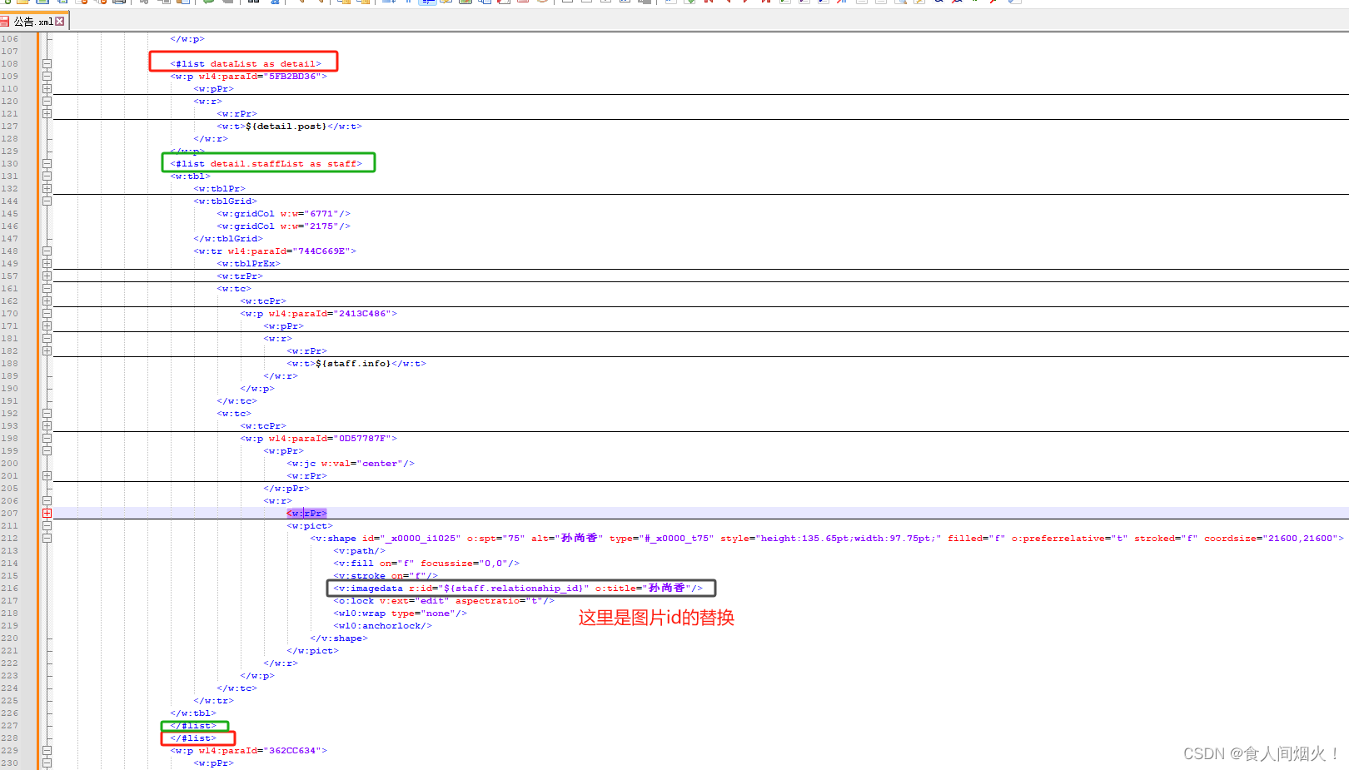The height and width of the screenshot is (770, 1349).
Task: Click the w:jc w:val="center" line
Action: pos(351,464)
